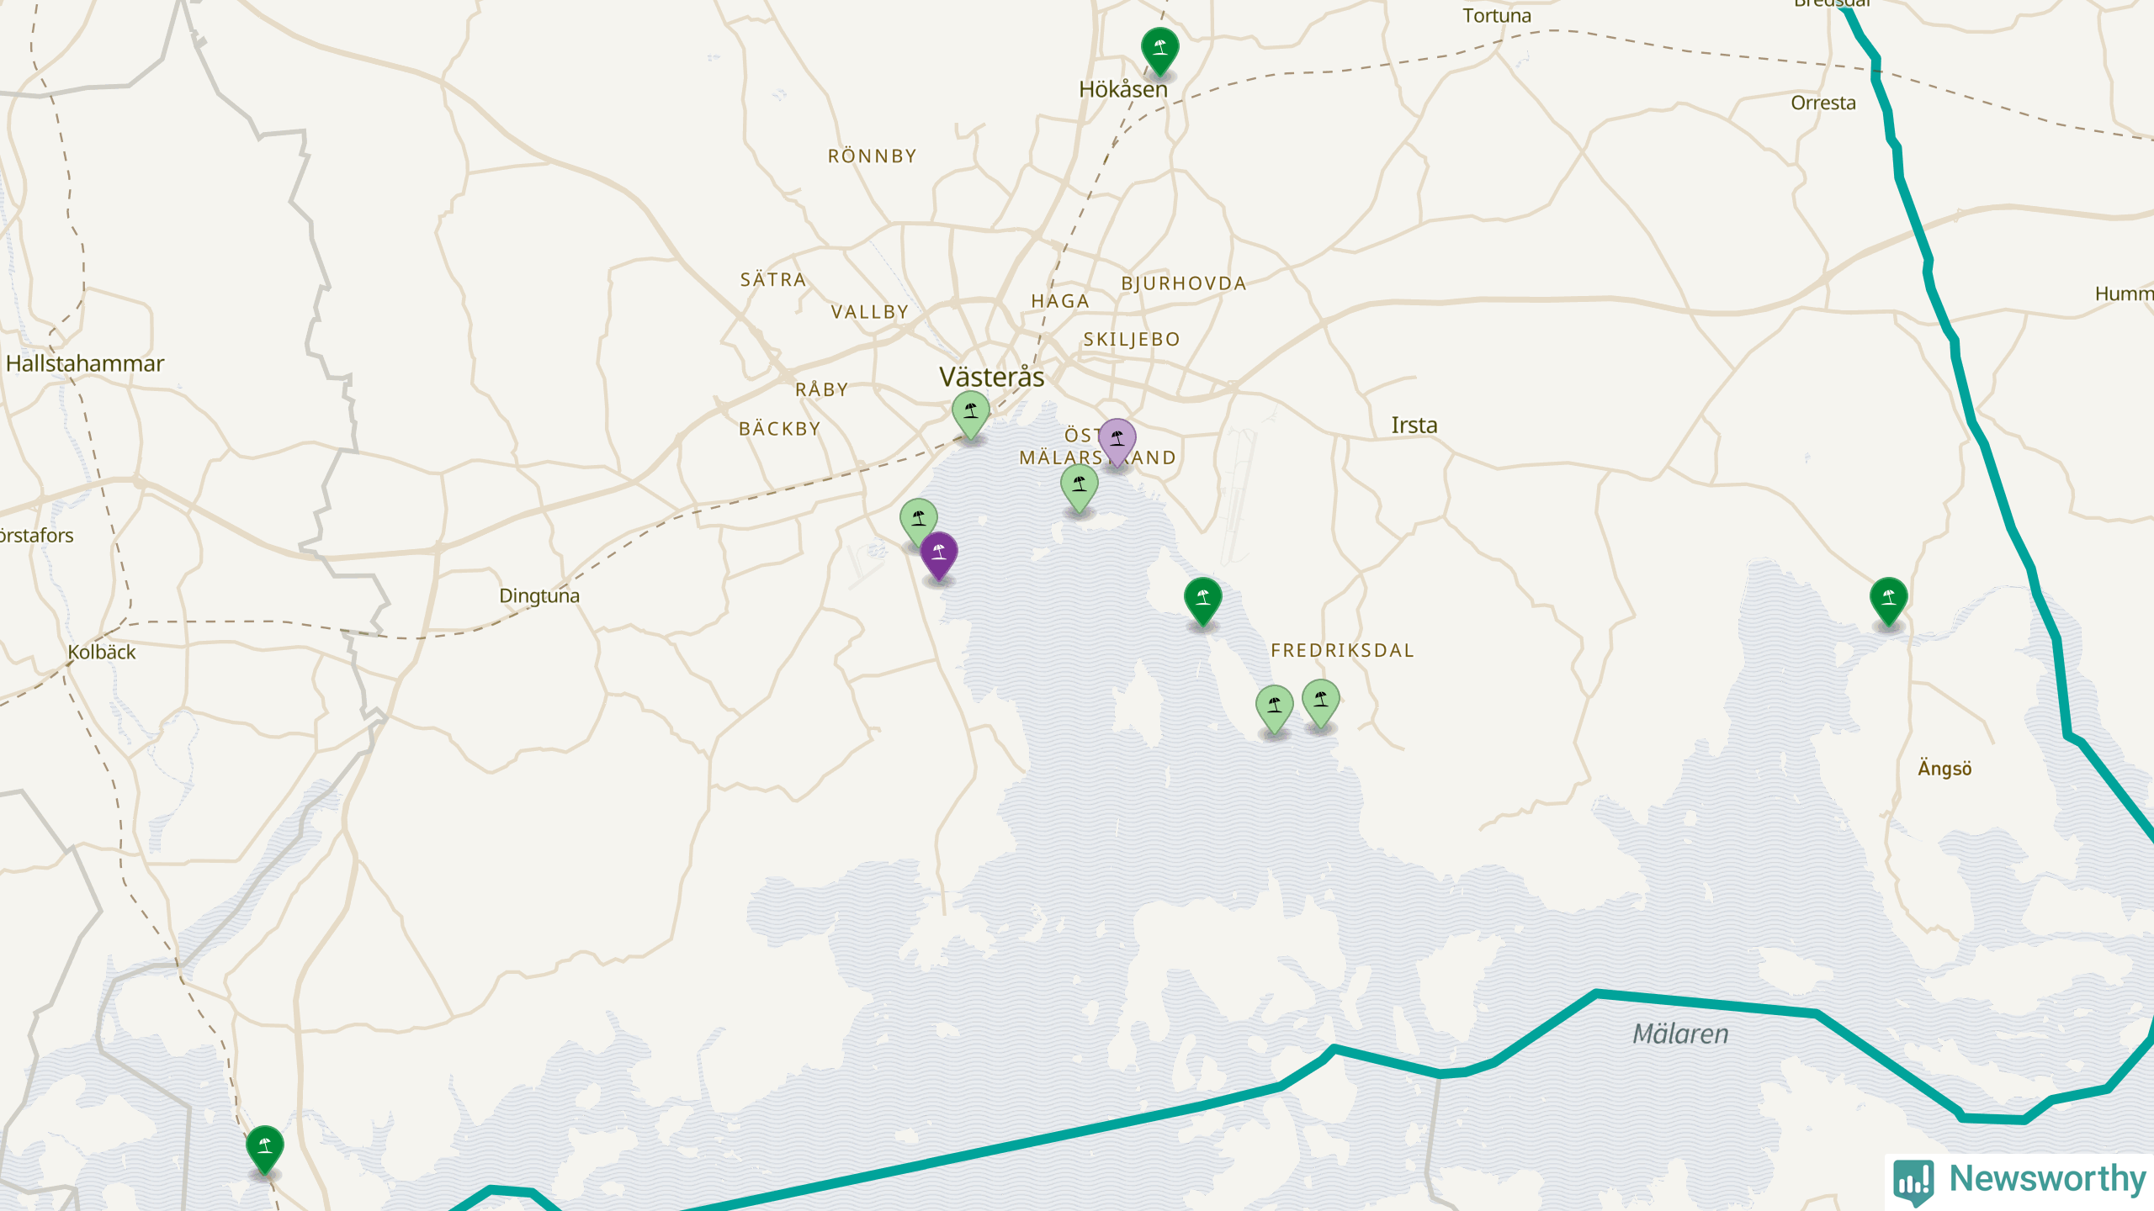The height and width of the screenshot is (1211, 2154).
Task: Click the Irsta label
Action: click(x=1414, y=426)
